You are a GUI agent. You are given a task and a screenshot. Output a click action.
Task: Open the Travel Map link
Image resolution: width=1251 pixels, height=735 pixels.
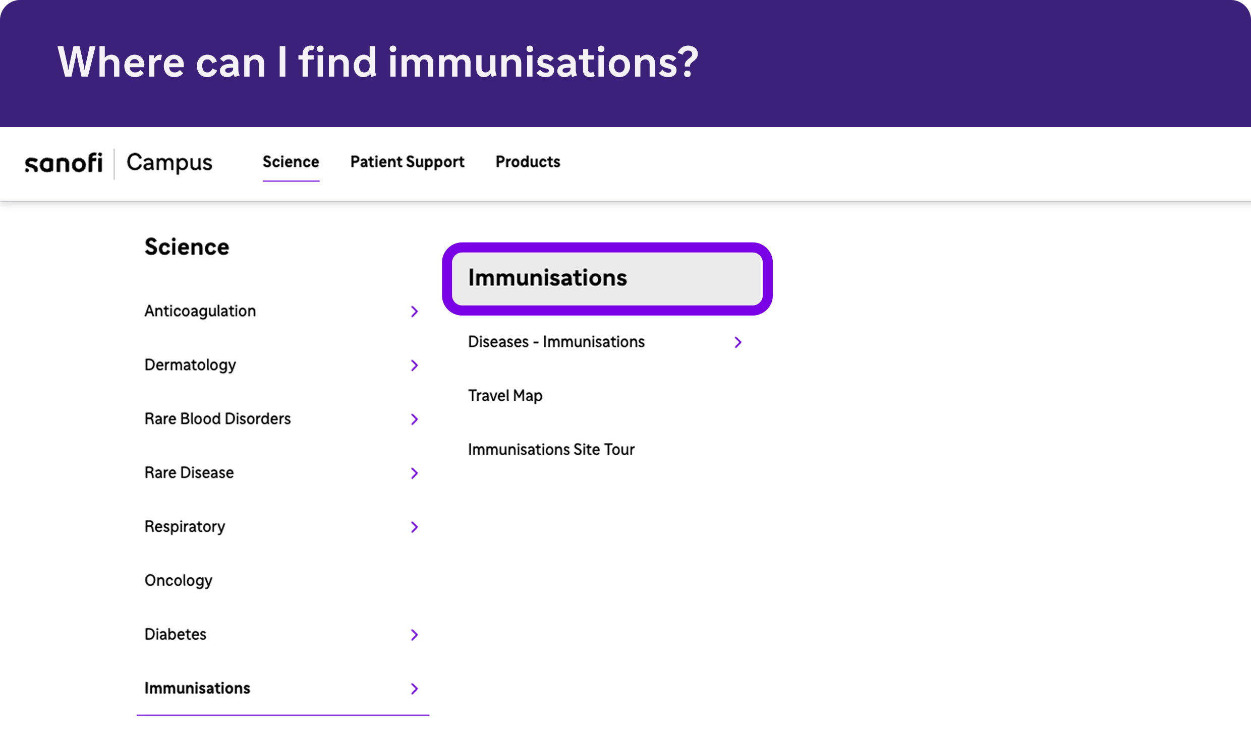pos(505,396)
